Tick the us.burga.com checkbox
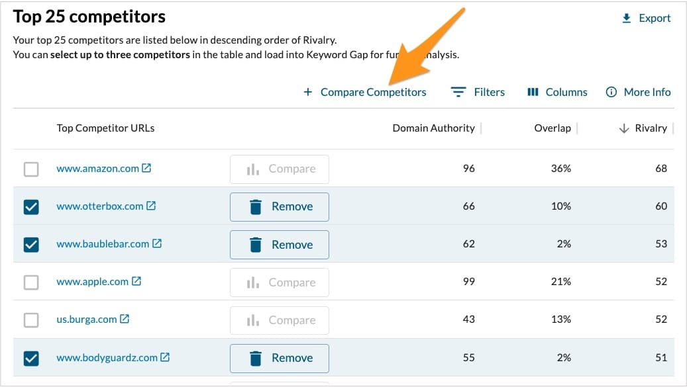This screenshot has height=387, width=687. (x=31, y=320)
